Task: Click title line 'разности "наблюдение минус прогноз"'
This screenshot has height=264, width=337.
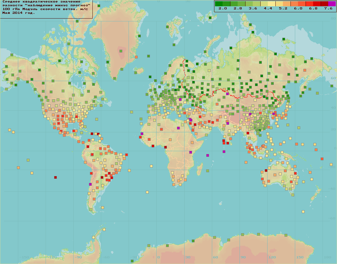Action: pos(46,5)
